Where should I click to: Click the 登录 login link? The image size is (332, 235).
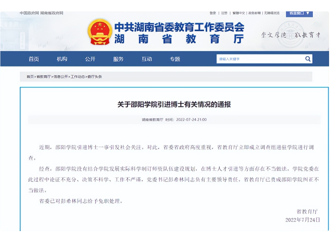(213, 13)
